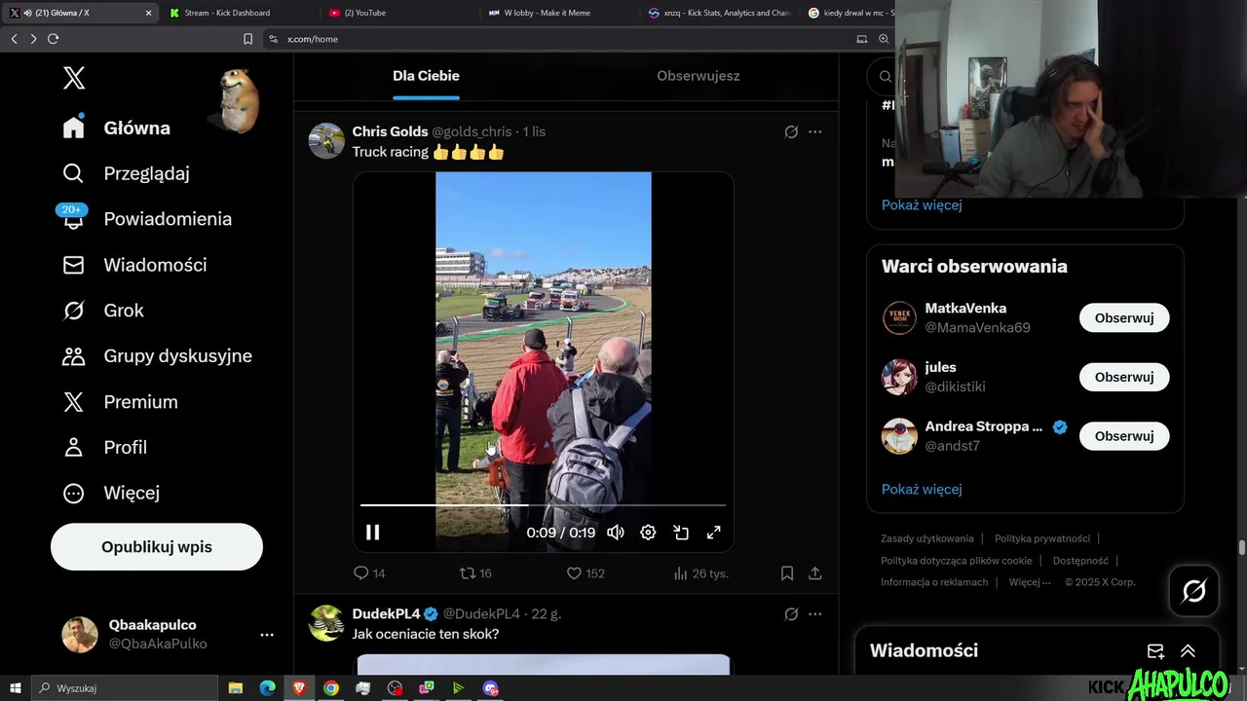Open Dostępność footer link
This screenshot has height=701, width=1247.
tap(1080, 561)
